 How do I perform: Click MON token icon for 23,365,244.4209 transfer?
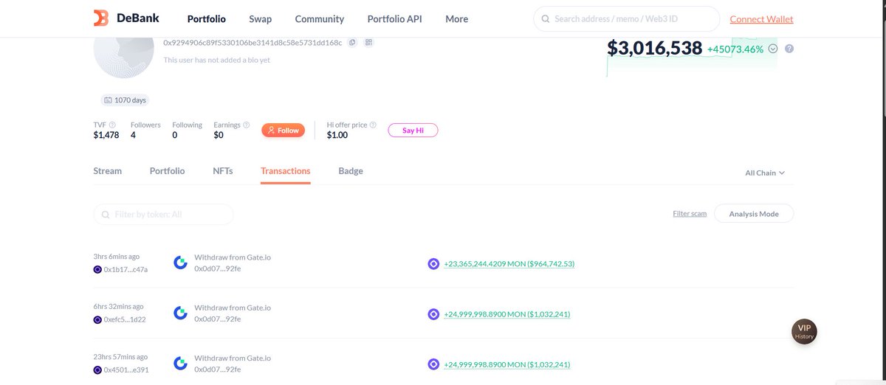pyautogui.click(x=433, y=263)
